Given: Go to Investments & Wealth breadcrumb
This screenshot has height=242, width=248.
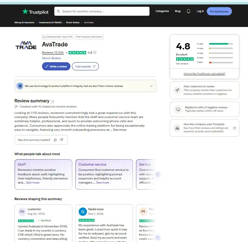Looking at the screenshot, I should 50,22.
